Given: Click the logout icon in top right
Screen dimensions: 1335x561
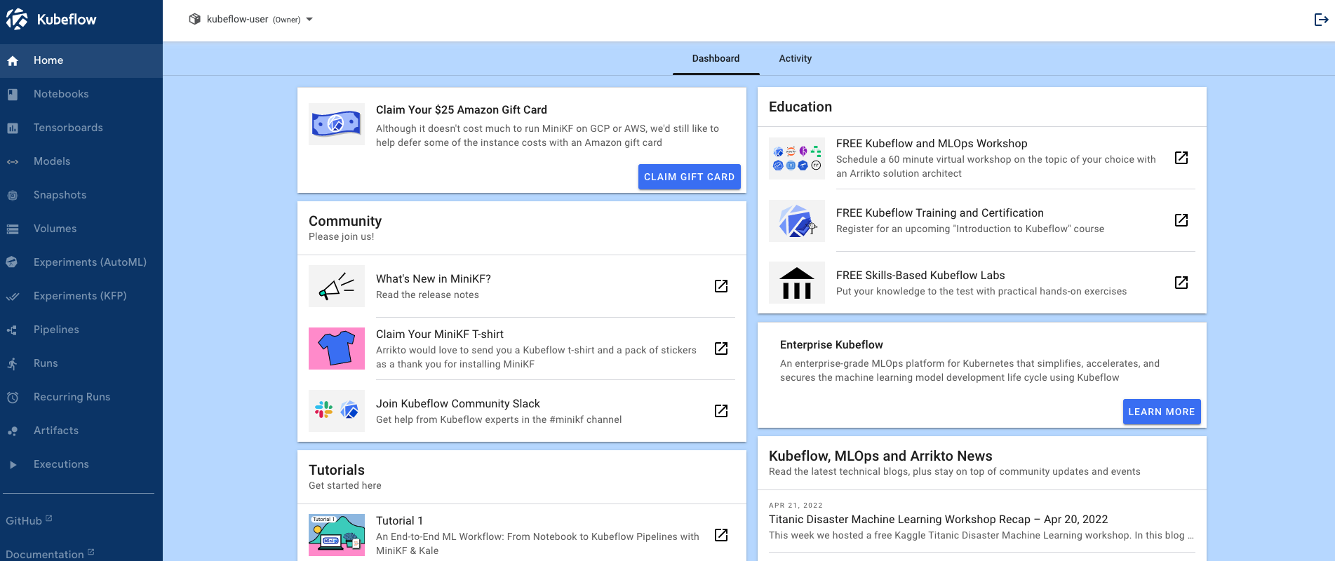Looking at the screenshot, I should [x=1320, y=20].
